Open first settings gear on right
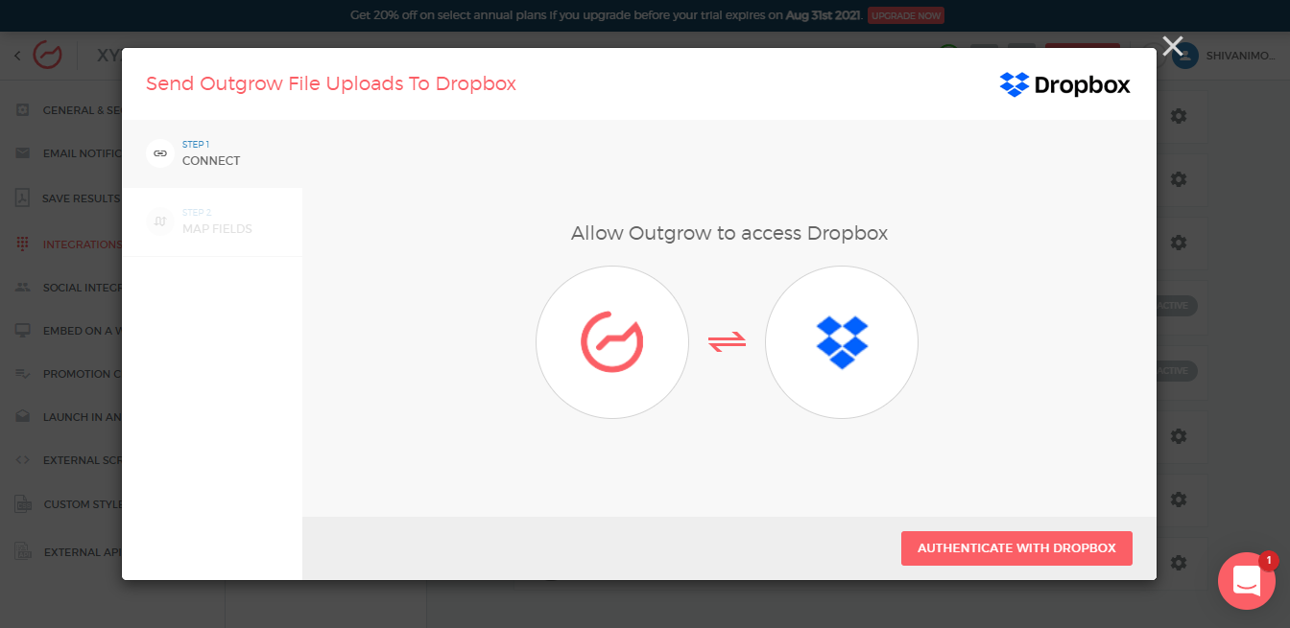 (1179, 116)
